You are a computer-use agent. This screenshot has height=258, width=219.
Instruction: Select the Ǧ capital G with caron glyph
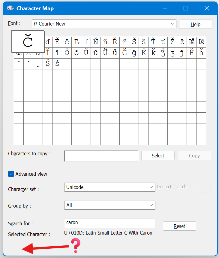click(x=124, y=53)
